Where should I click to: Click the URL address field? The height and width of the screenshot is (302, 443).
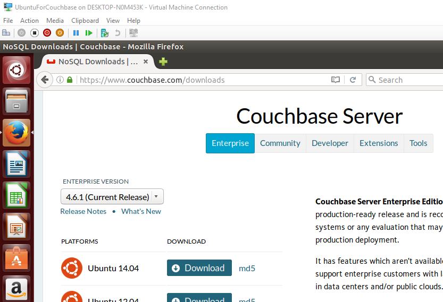[203, 80]
